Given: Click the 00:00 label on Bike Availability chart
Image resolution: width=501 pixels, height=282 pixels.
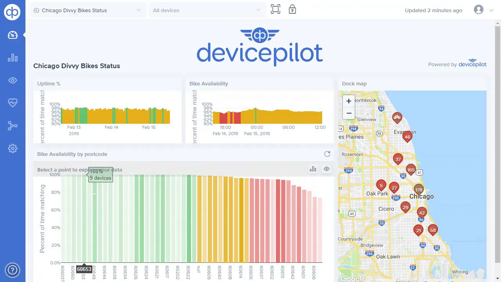Looking at the screenshot, I should 257,127.
